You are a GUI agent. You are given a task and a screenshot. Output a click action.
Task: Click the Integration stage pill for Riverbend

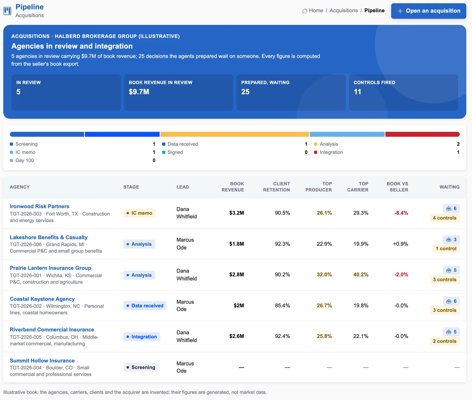142,337
